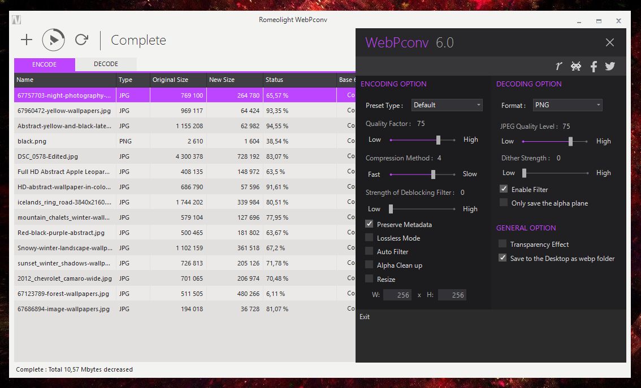
Task: Select row Full HD Abstract Apple Leopar
Action: click(x=185, y=172)
